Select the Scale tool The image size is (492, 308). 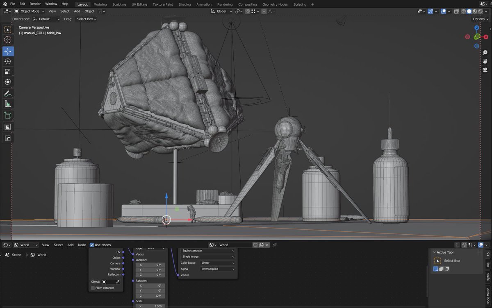coord(8,72)
